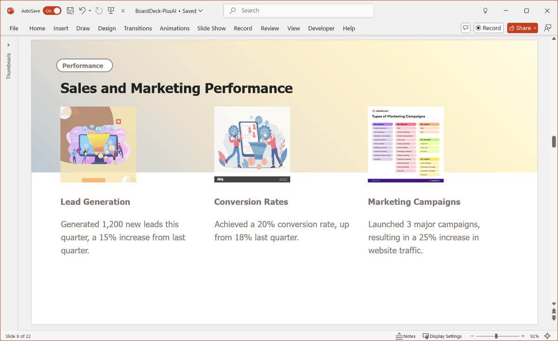
Task: Click the Conversion Rates heading
Action: pyautogui.click(x=251, y=202)
